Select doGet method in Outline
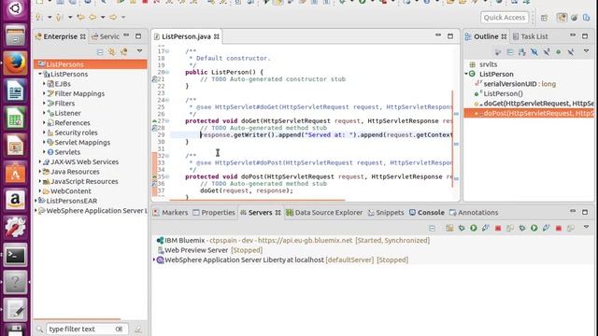The image size is (598, 336). tap(534, 104)
